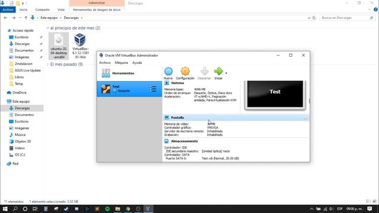Viewport: 379px width, 213px height.
Task: Collapse 'al principio de este mes' group
Action: [x=47, y=28]
